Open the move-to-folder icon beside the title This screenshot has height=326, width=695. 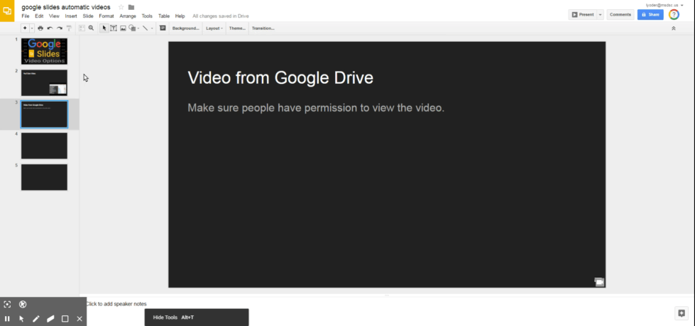tap(131, 7)
